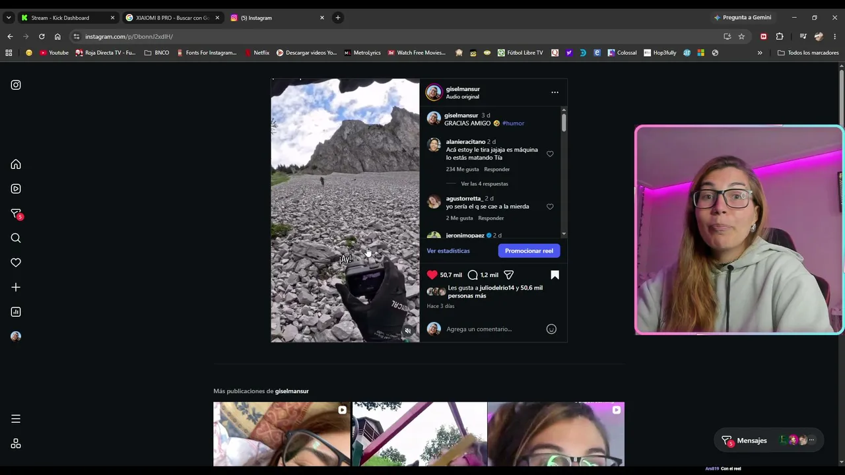The height and width of the screenshot is (475, 845).
Task: Open the MetroLyrics bookmark
Action: [x=362, y=53]
